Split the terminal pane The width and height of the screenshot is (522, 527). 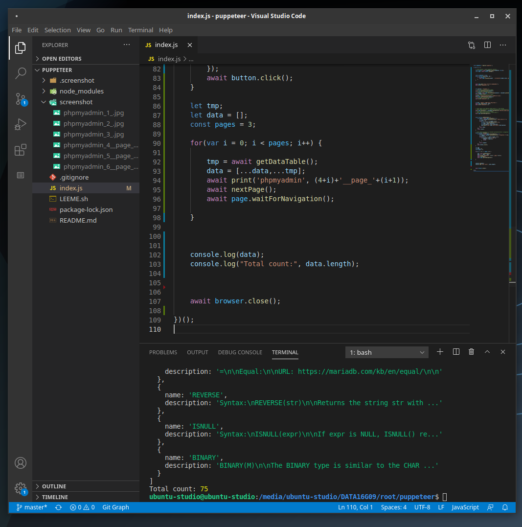(x=455, y=351)
